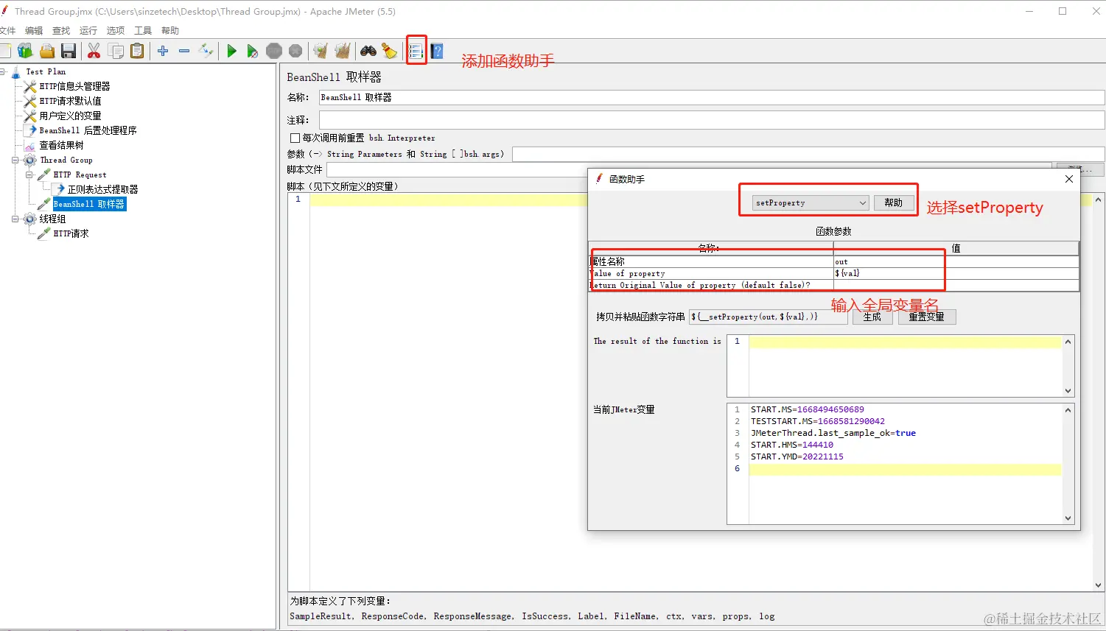Click the open file folder icon
The height and width of the screenshot is (631, 1106).
47,51
